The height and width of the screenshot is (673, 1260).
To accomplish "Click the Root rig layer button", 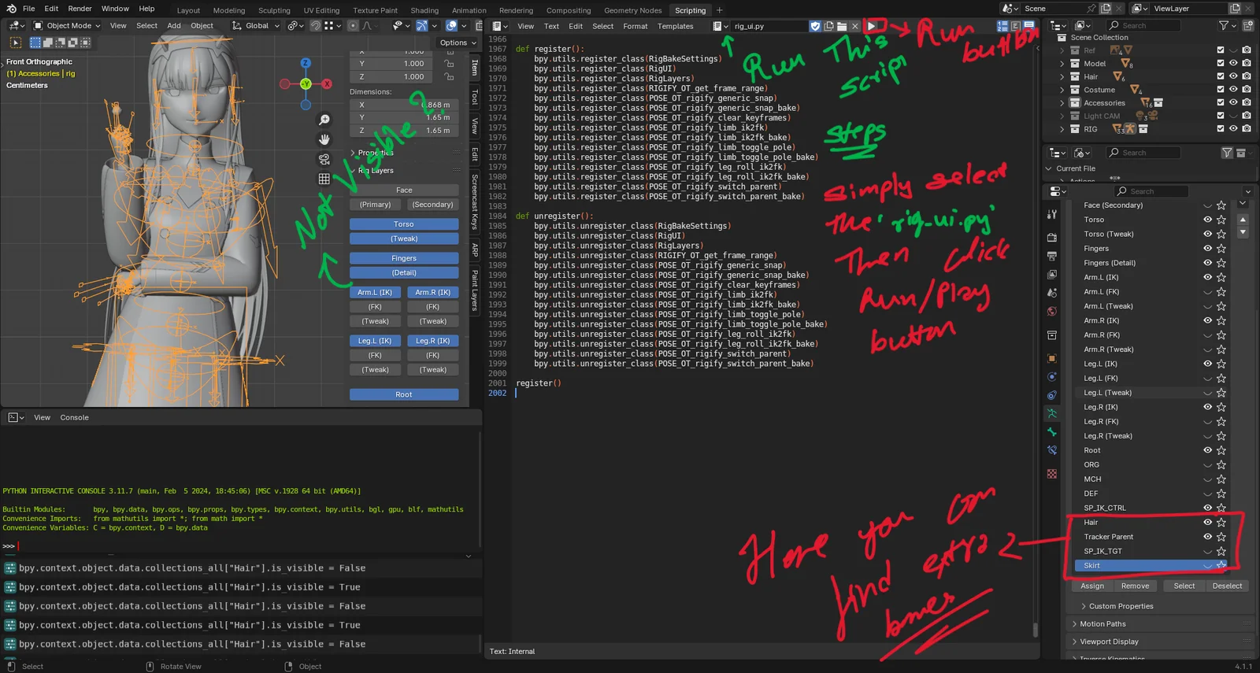I will coord(404,394).
